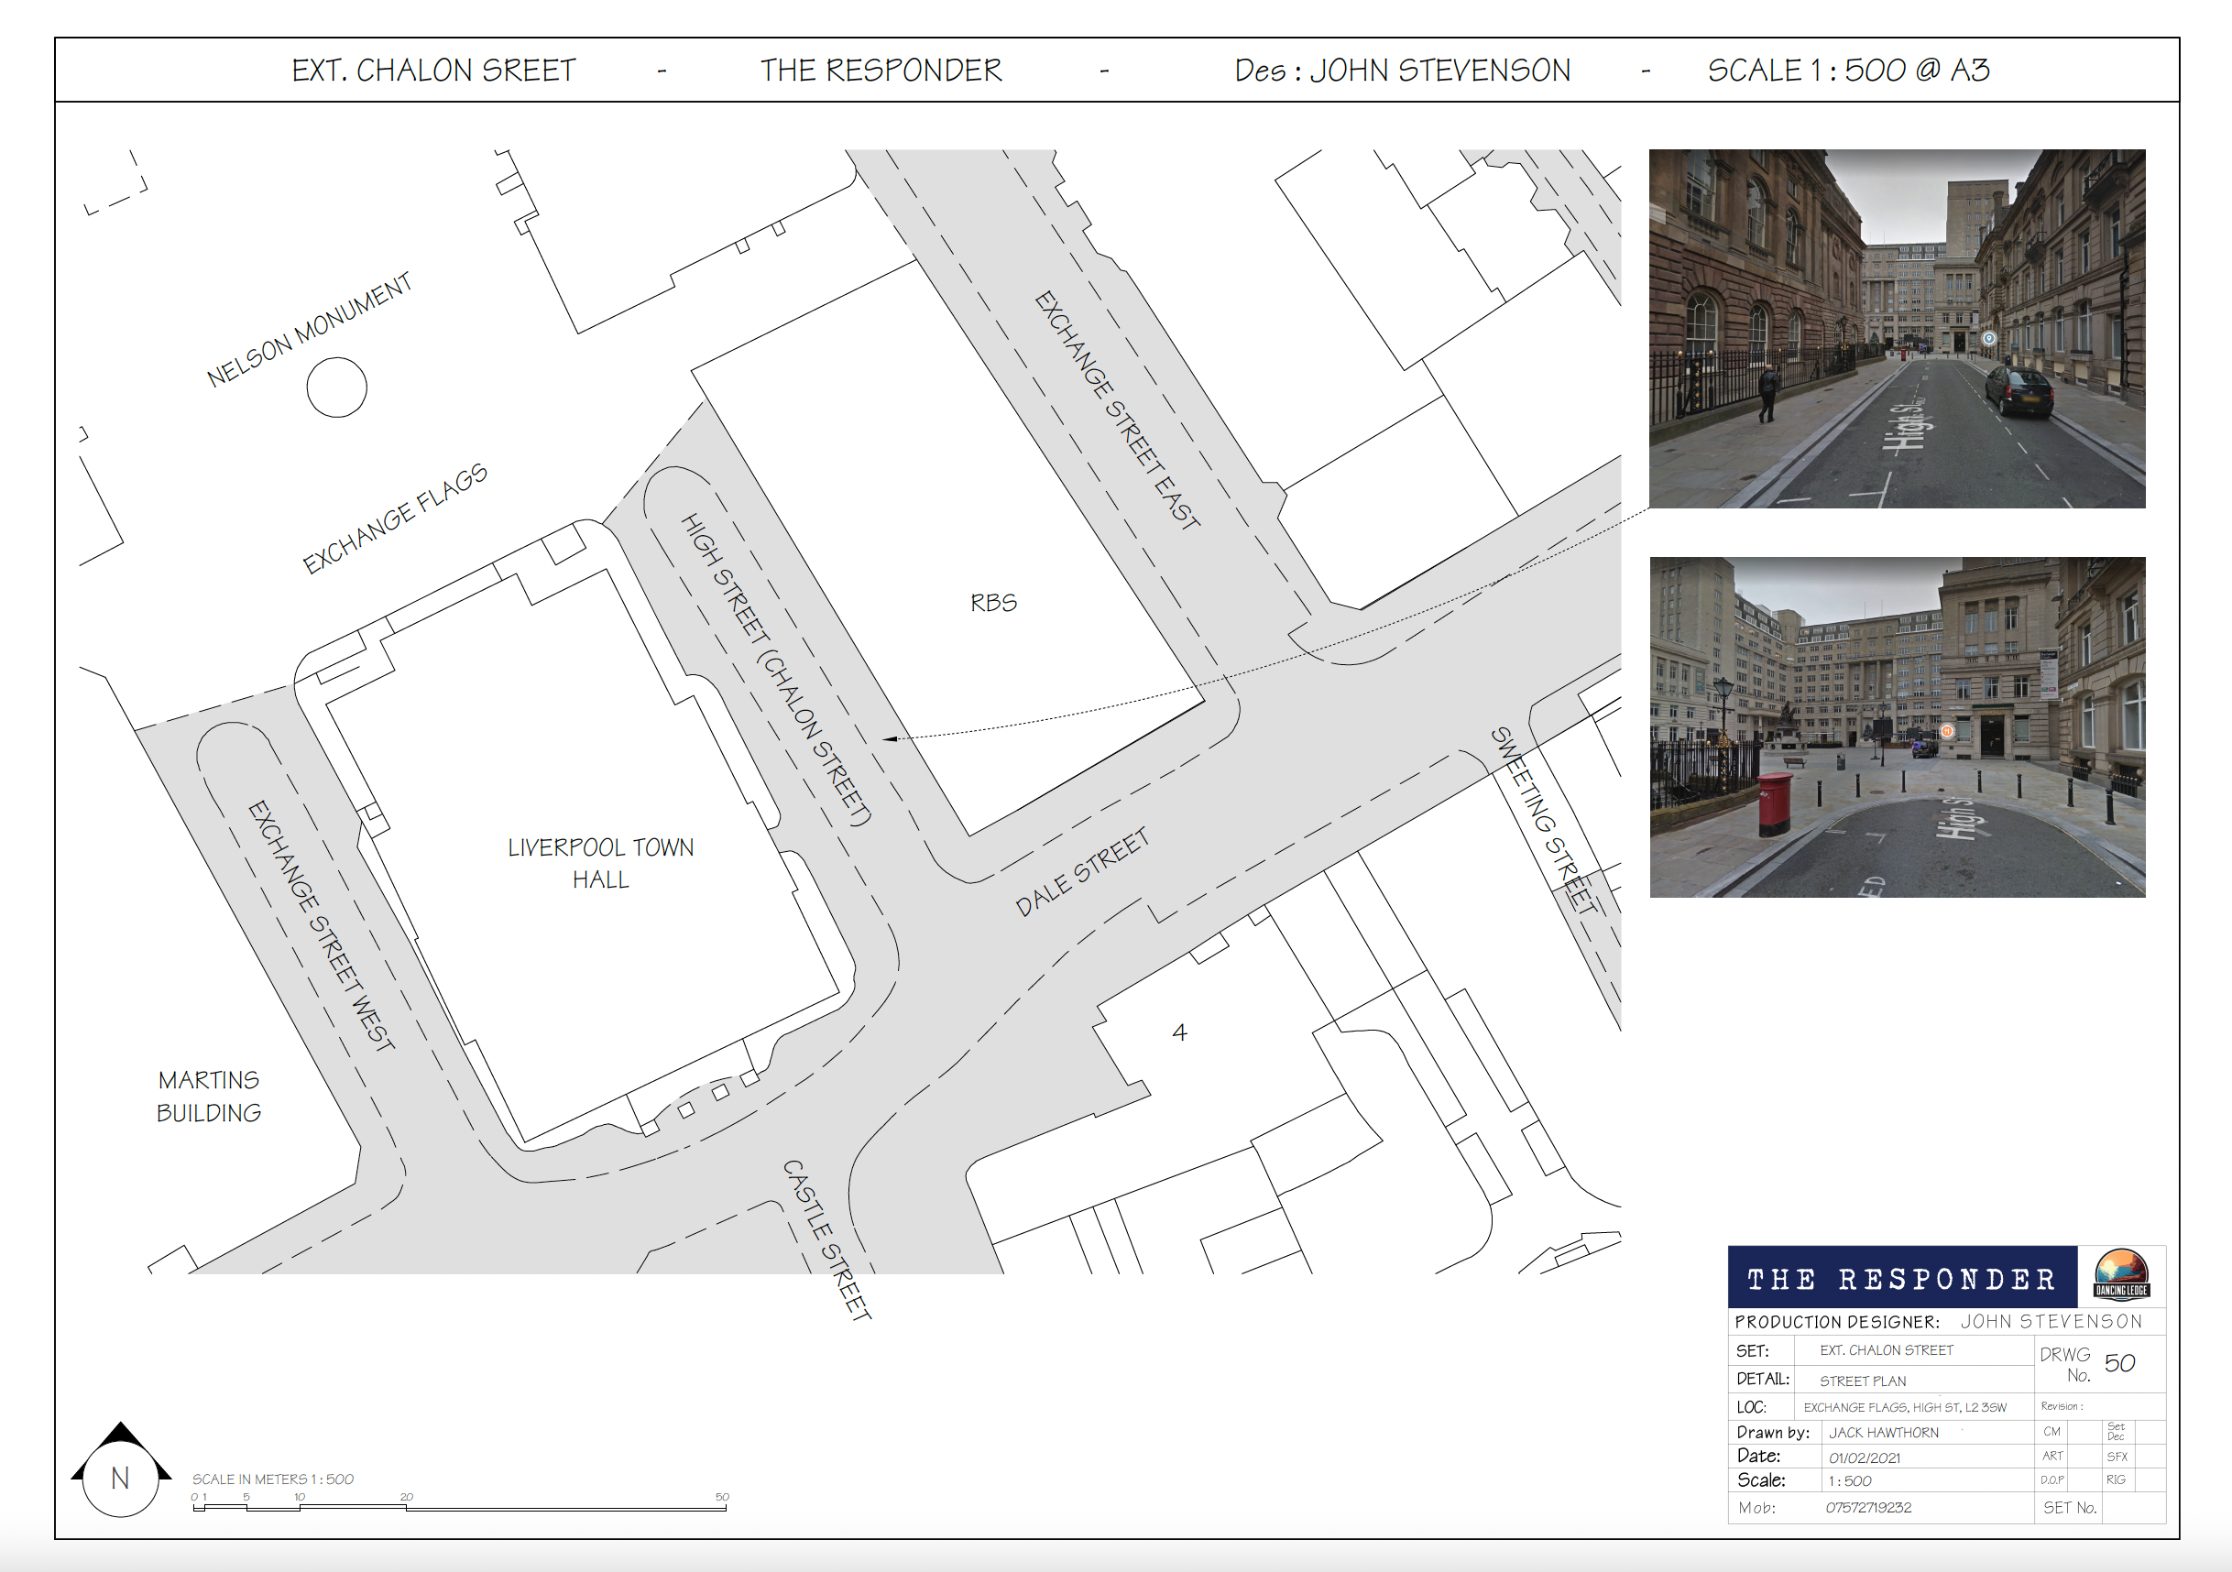This screenshot has height=1572, width=2232.
Task: Click the '20' mark on the scale bar
Action: coord(406,1496)
